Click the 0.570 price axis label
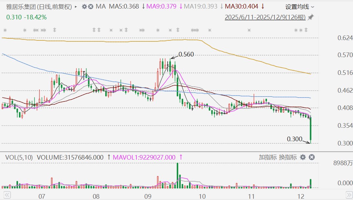 [345, 55]
